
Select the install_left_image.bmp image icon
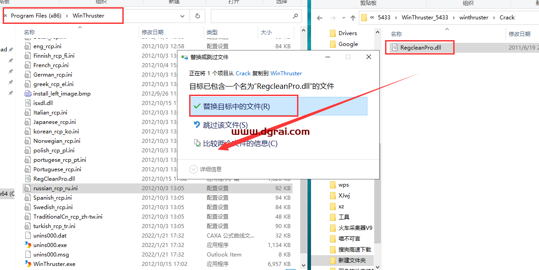coord(28,93)
